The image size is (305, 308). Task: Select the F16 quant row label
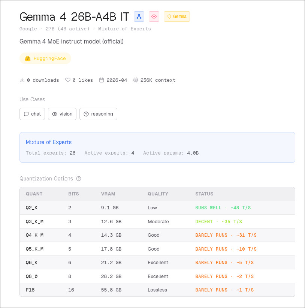[x=30, y=290]
